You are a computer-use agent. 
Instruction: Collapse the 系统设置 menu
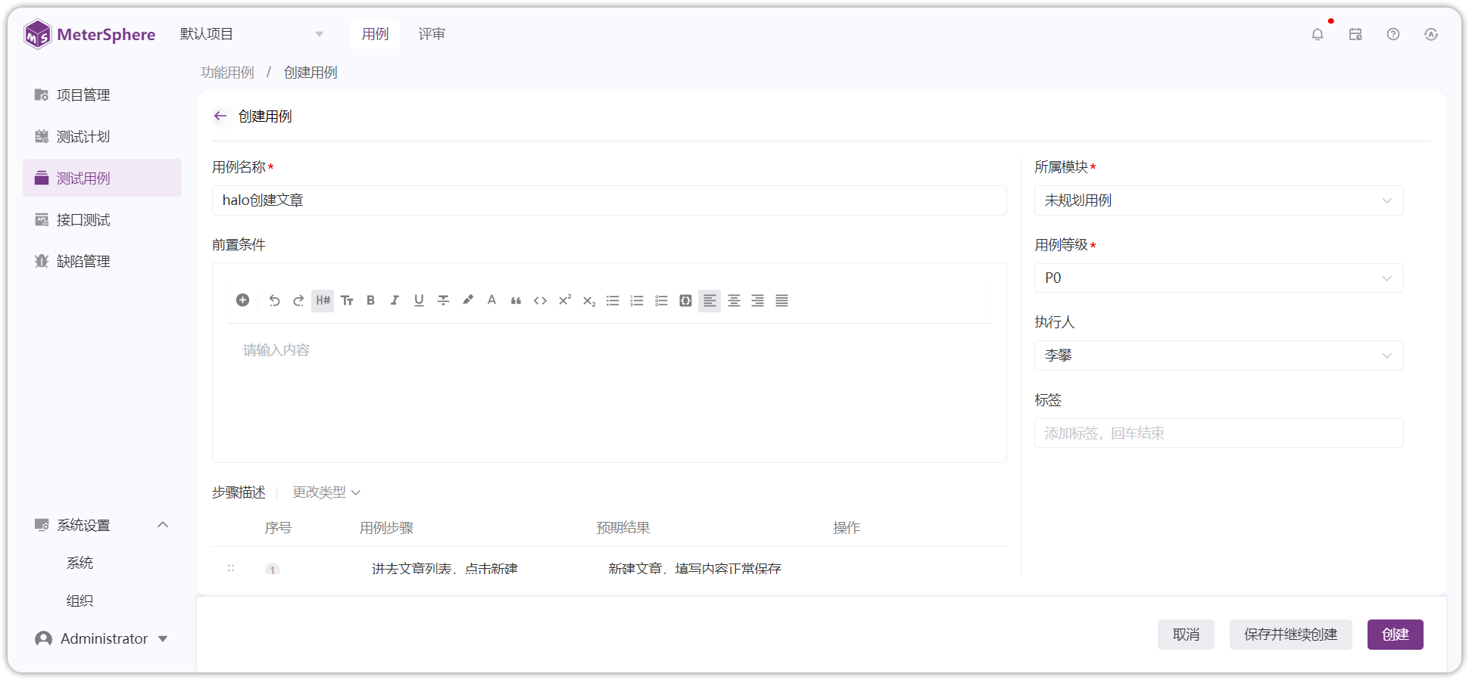point(163,525)
